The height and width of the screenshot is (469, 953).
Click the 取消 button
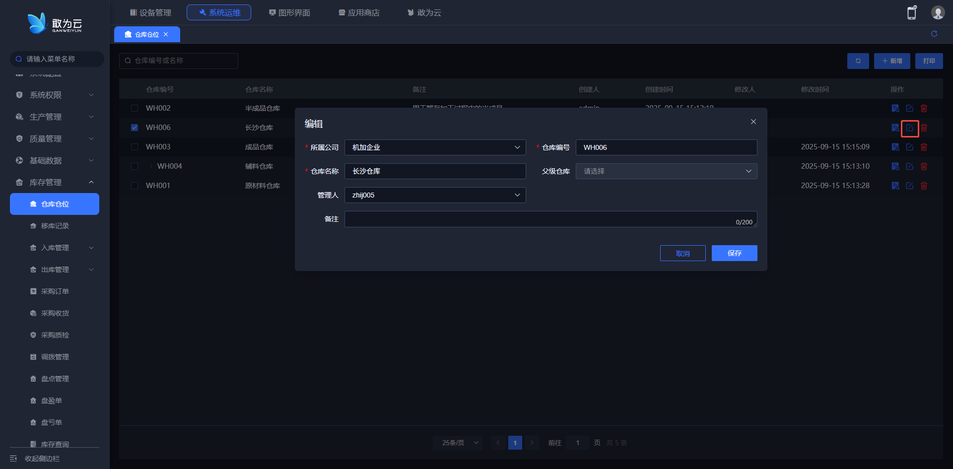(x=682, y=253)
